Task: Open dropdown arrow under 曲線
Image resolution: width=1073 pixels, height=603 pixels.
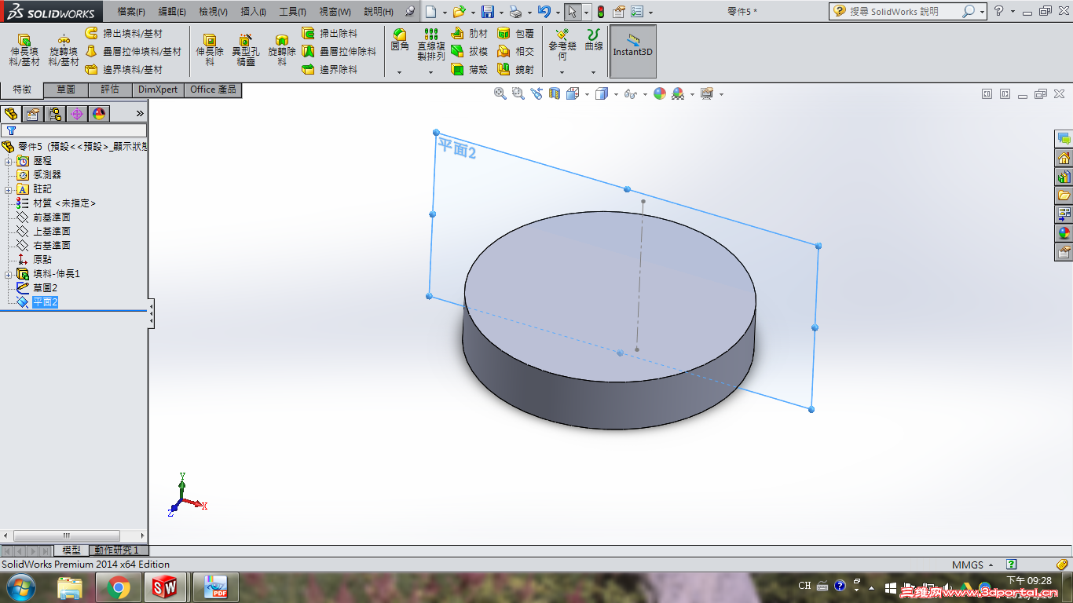Action: pos(594,72)
